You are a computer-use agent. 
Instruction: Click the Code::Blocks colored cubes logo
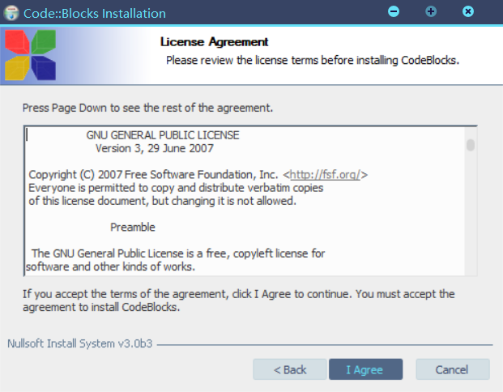point(31,55)
